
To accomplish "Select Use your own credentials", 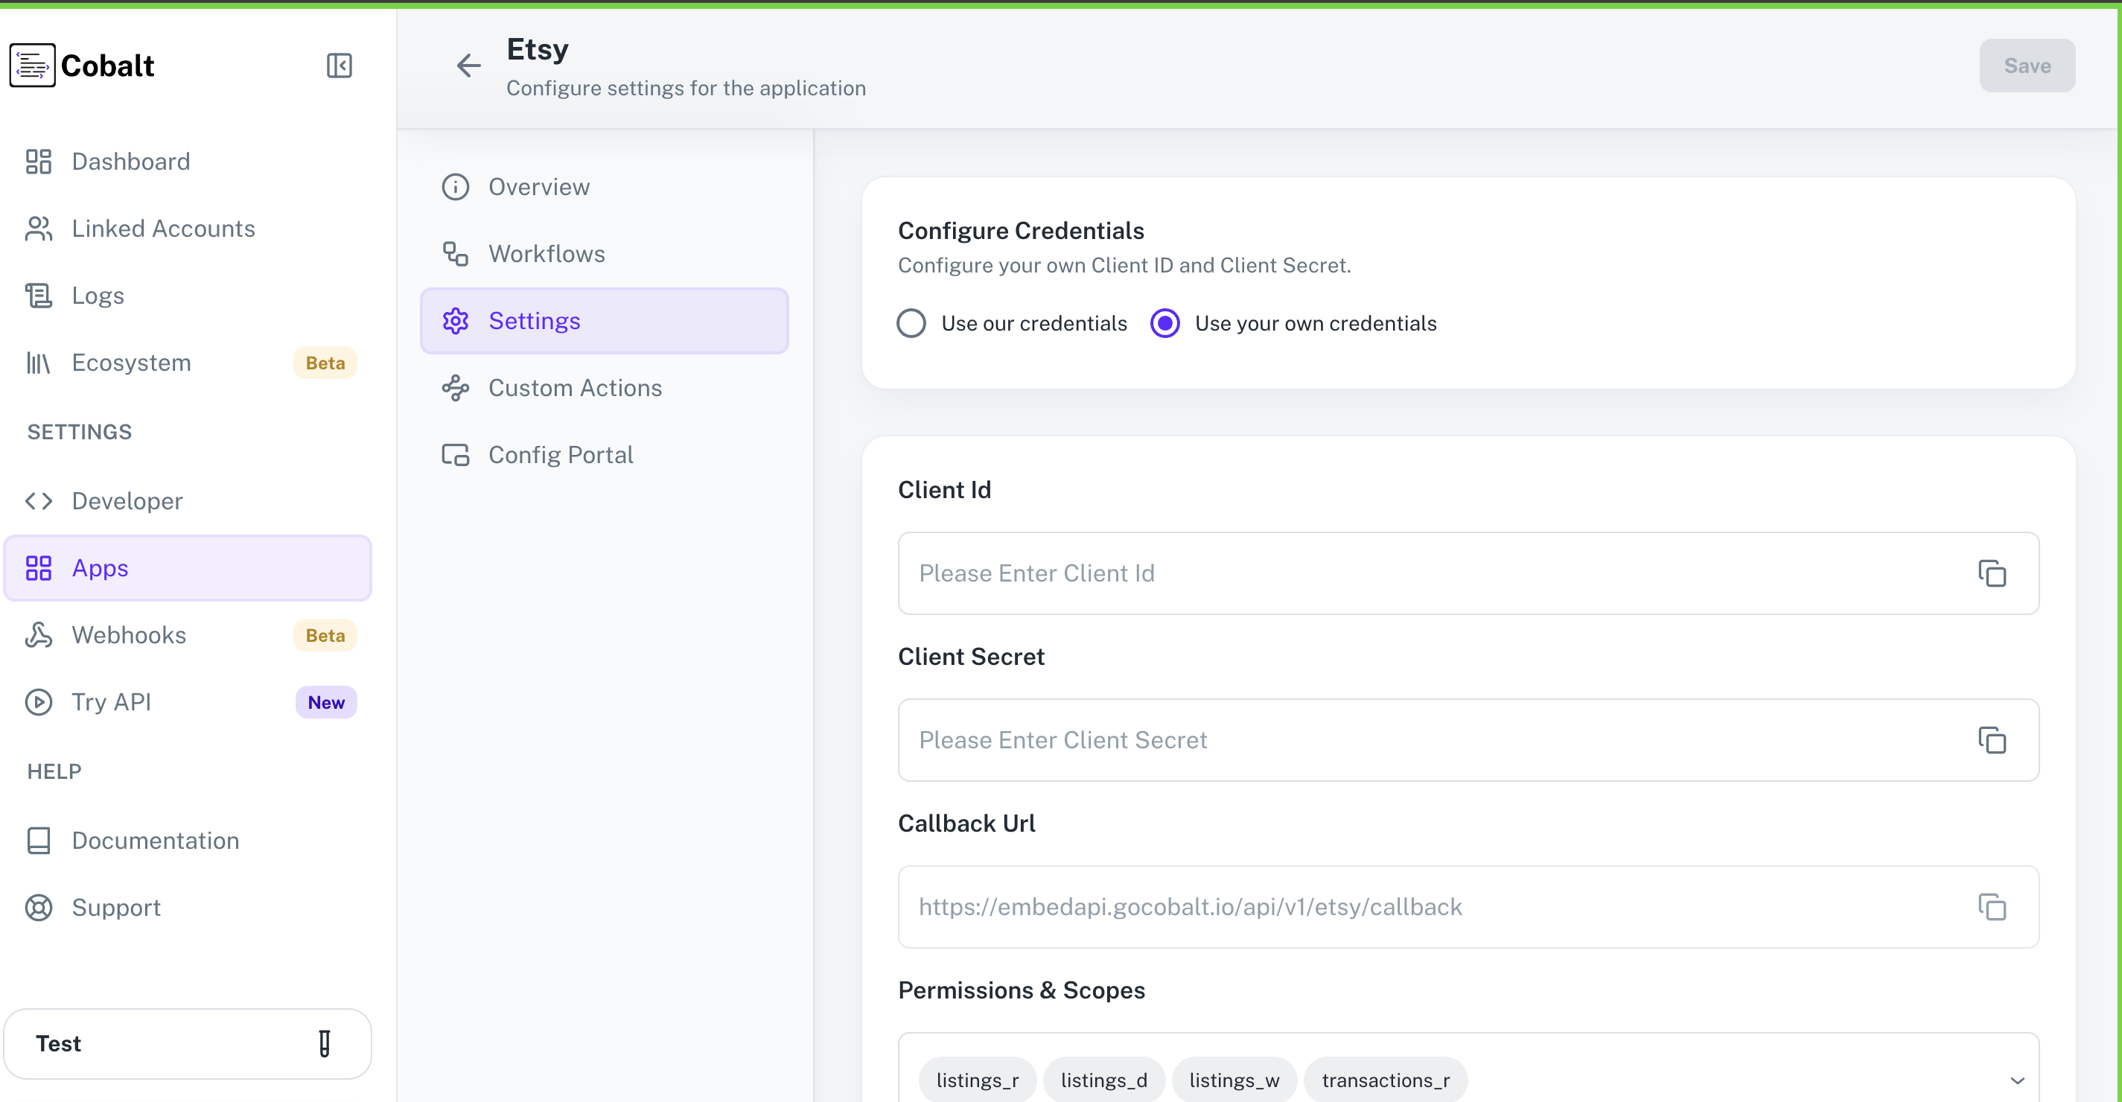I will click(1164, 323).
